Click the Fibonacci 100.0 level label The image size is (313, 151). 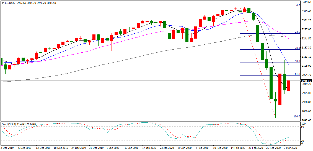tap(297, 117)
